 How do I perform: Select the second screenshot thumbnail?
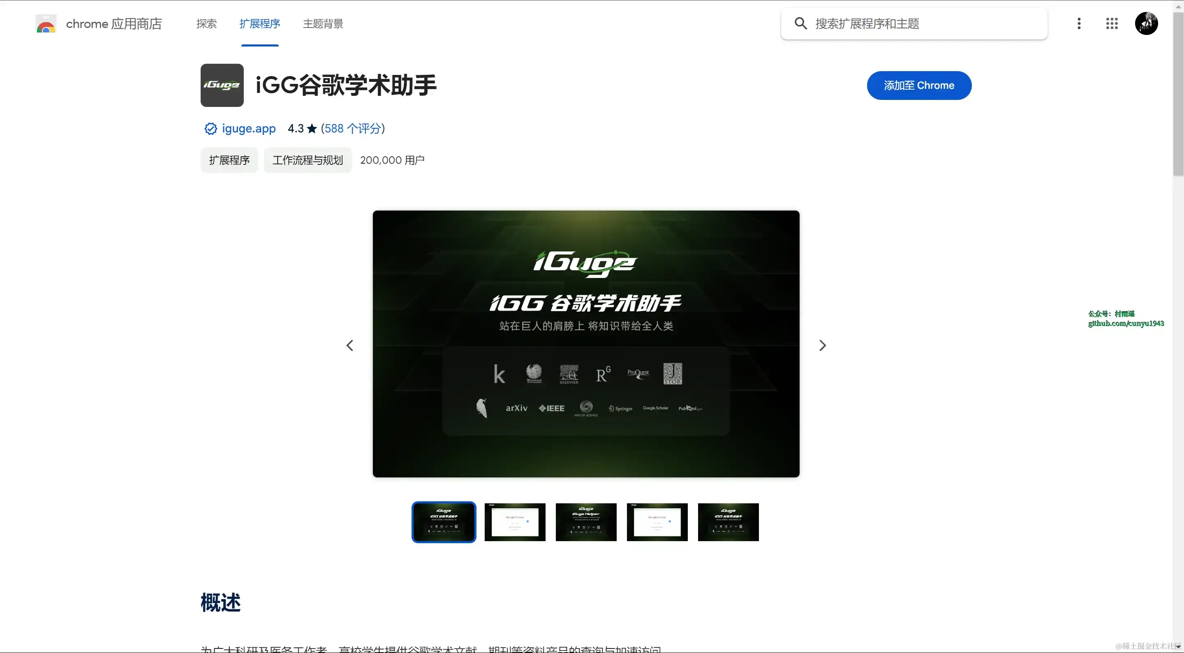[515, 522]
